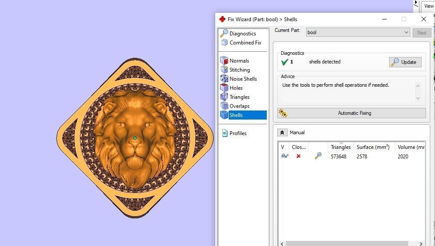This screenshot has height=246, width=435.
Task: Click the V column header
Action: (283, 147)
